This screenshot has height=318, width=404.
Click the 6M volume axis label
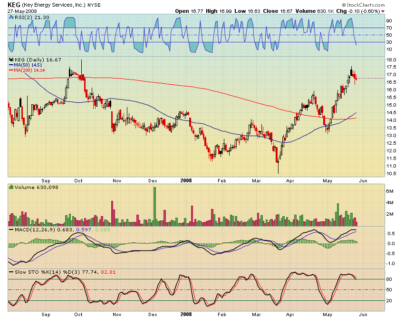390,191
